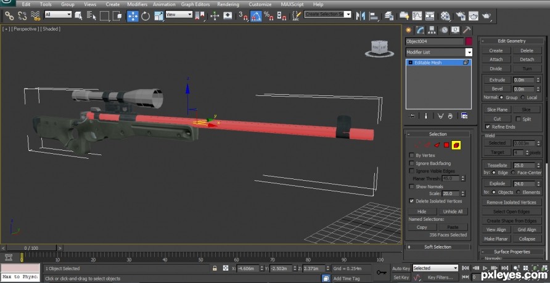This screenshot has height=283, width=550.
Task: Switch to the Hierarchy panel tab
Action: click(432, 30)
